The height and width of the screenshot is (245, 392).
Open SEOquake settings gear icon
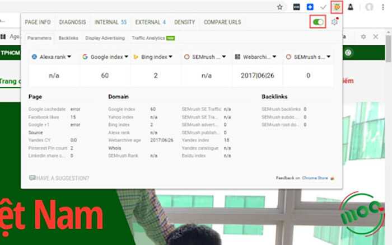click(x=334, y=22)
